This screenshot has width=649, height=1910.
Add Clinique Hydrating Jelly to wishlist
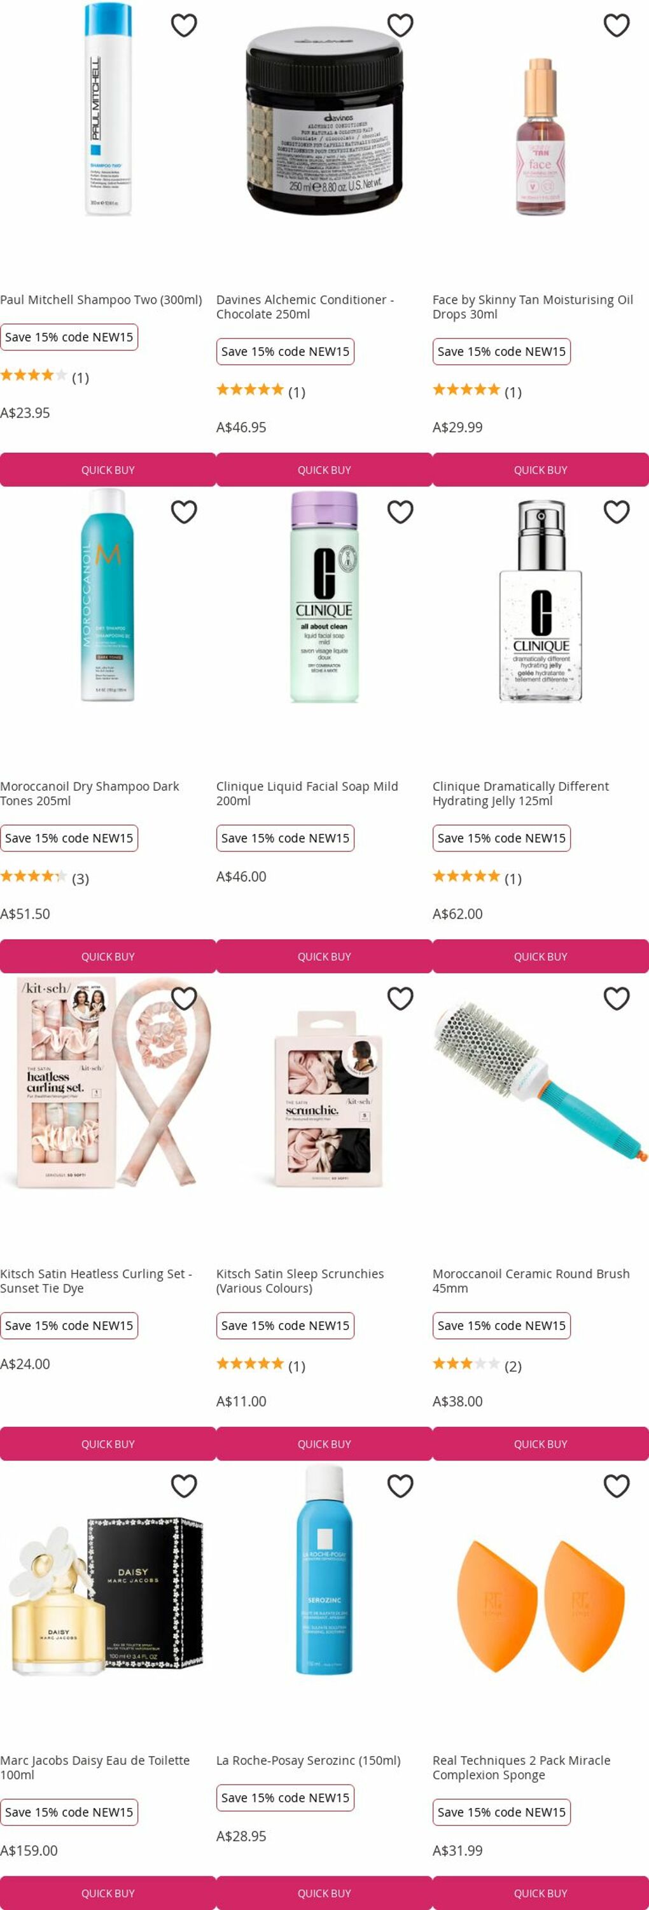617,512
